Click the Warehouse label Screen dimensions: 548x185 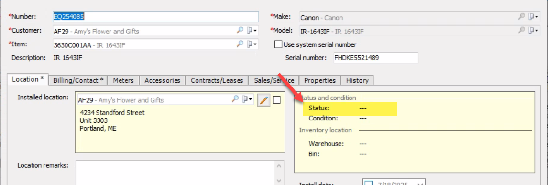point(327,143)
